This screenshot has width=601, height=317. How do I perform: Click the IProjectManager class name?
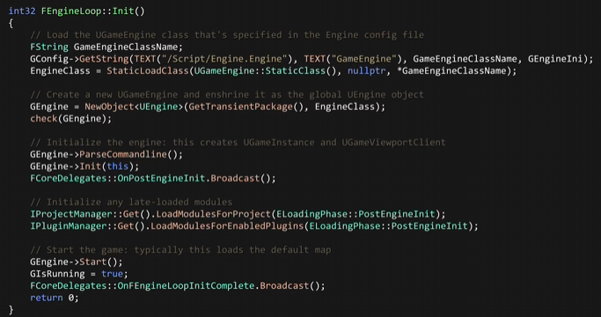71,214
